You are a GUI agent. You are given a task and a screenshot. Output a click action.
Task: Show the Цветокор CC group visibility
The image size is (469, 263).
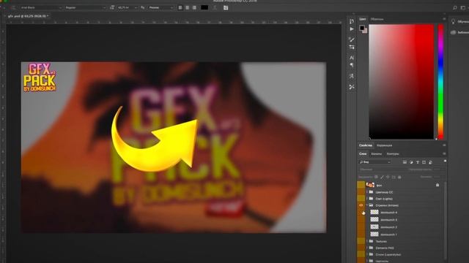(x=361, y=192)
